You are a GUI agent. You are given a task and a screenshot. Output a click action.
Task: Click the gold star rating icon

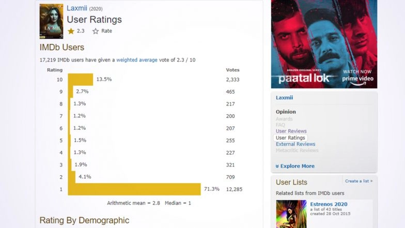pos(71,31)
